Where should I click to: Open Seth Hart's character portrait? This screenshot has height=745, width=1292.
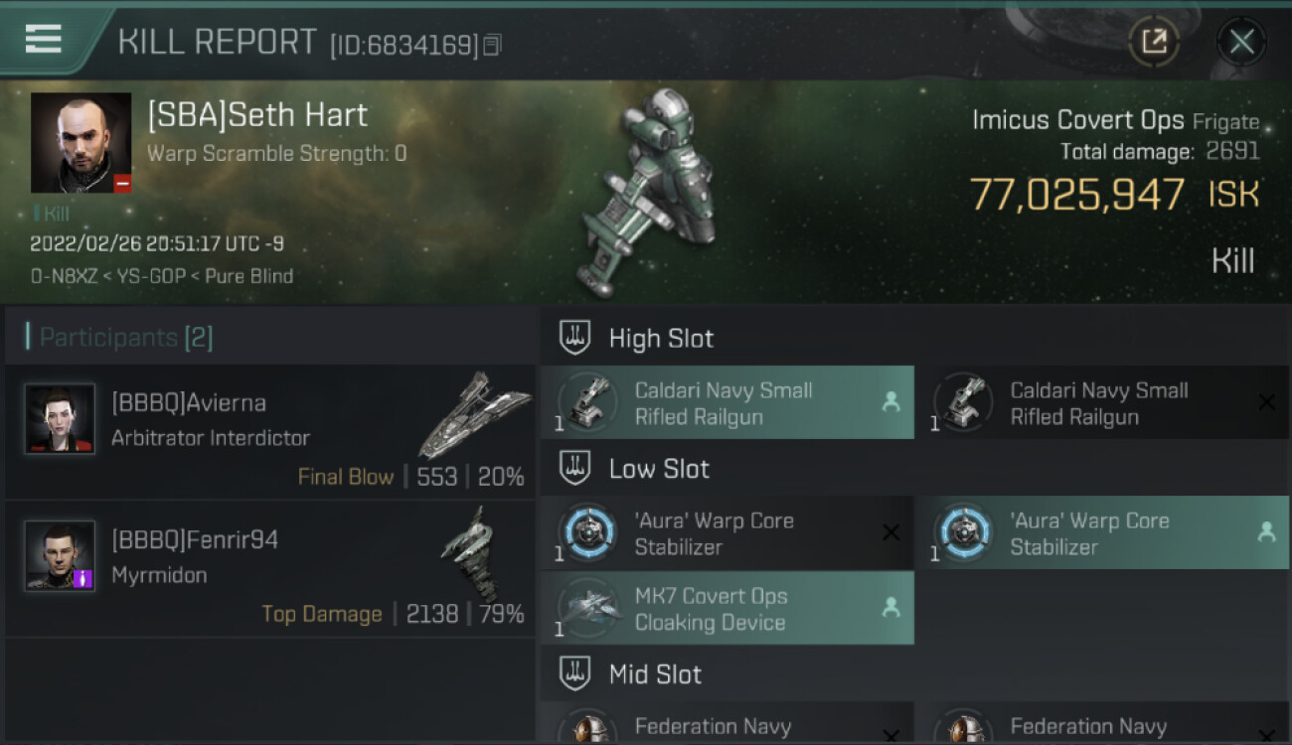(81, 143)
